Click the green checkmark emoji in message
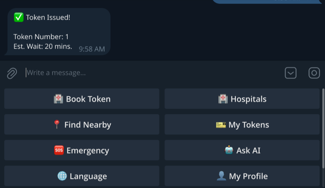Screen dimensions: 325x188 tap(19, 17)
